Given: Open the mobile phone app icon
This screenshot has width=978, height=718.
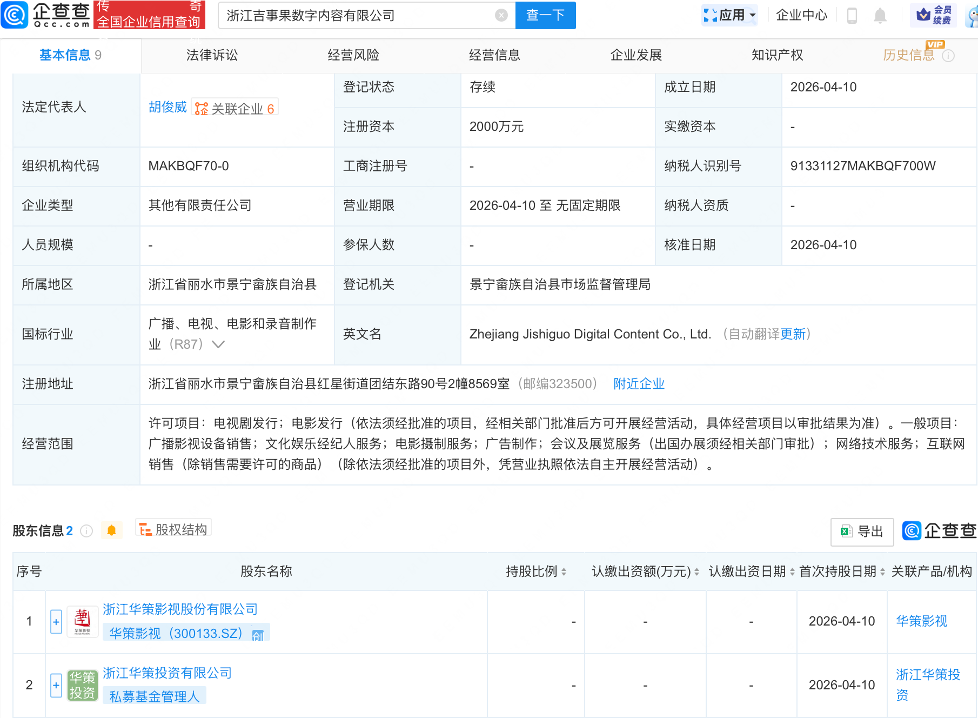Looking at the screenshot, I should click(852, 16).
